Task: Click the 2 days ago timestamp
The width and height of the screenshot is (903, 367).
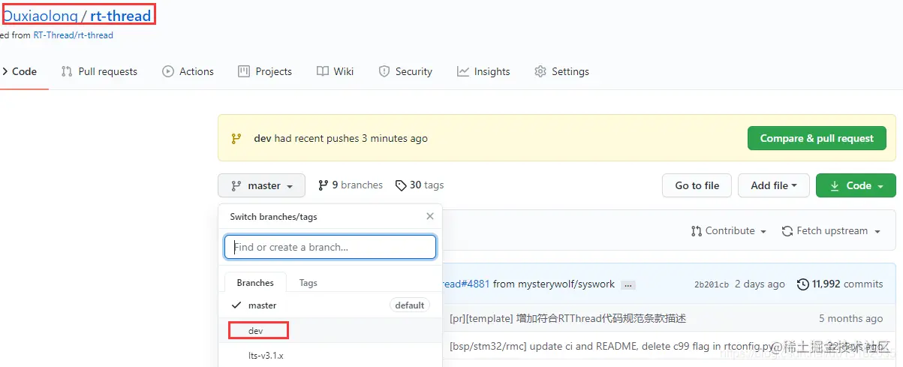Action: pos(761,284)
